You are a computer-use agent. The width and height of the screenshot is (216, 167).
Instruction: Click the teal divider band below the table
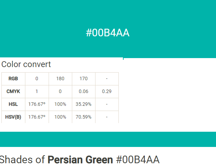tap(108, 139)
